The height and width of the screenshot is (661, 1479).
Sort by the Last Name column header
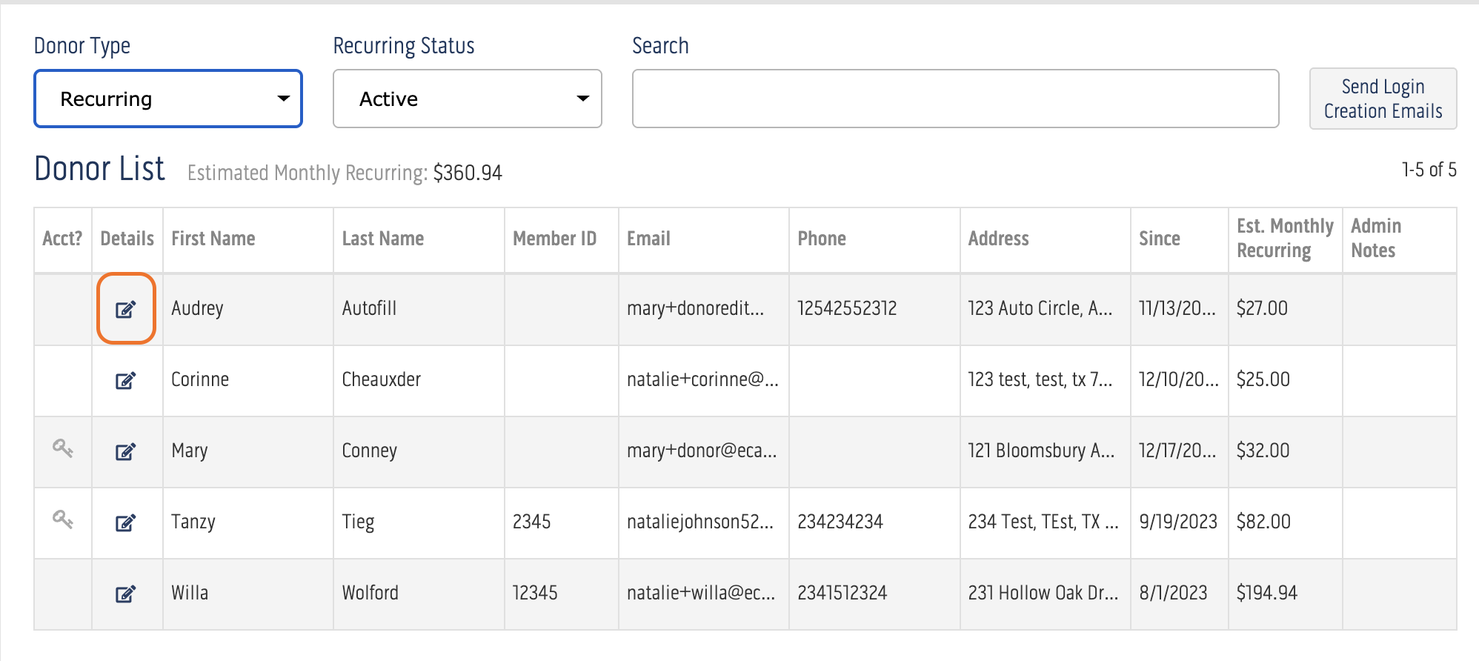(x=383, y=239)
